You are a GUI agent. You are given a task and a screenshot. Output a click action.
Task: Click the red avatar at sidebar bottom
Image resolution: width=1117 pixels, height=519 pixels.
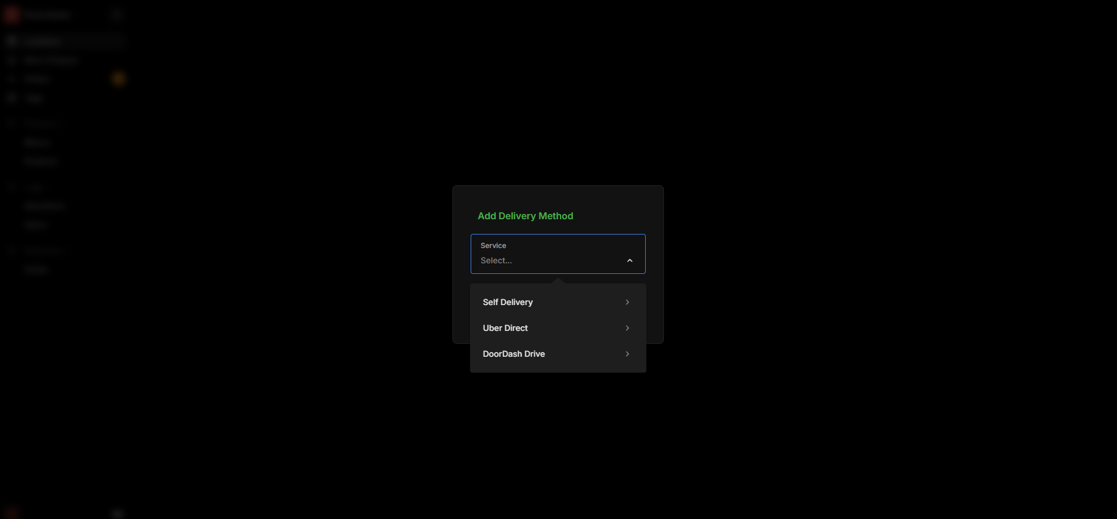[x=12, y=513]
